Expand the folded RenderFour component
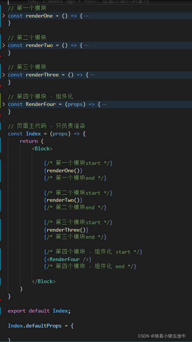The image size is (192, 342). pos(4,104)
